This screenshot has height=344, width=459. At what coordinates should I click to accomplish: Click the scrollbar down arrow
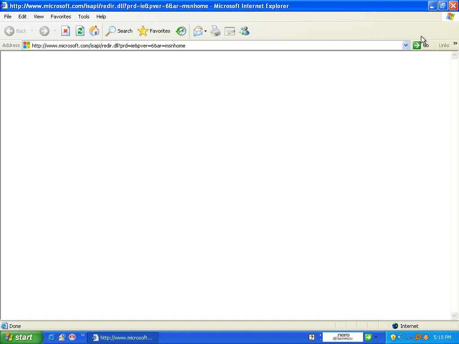[455, 315]
